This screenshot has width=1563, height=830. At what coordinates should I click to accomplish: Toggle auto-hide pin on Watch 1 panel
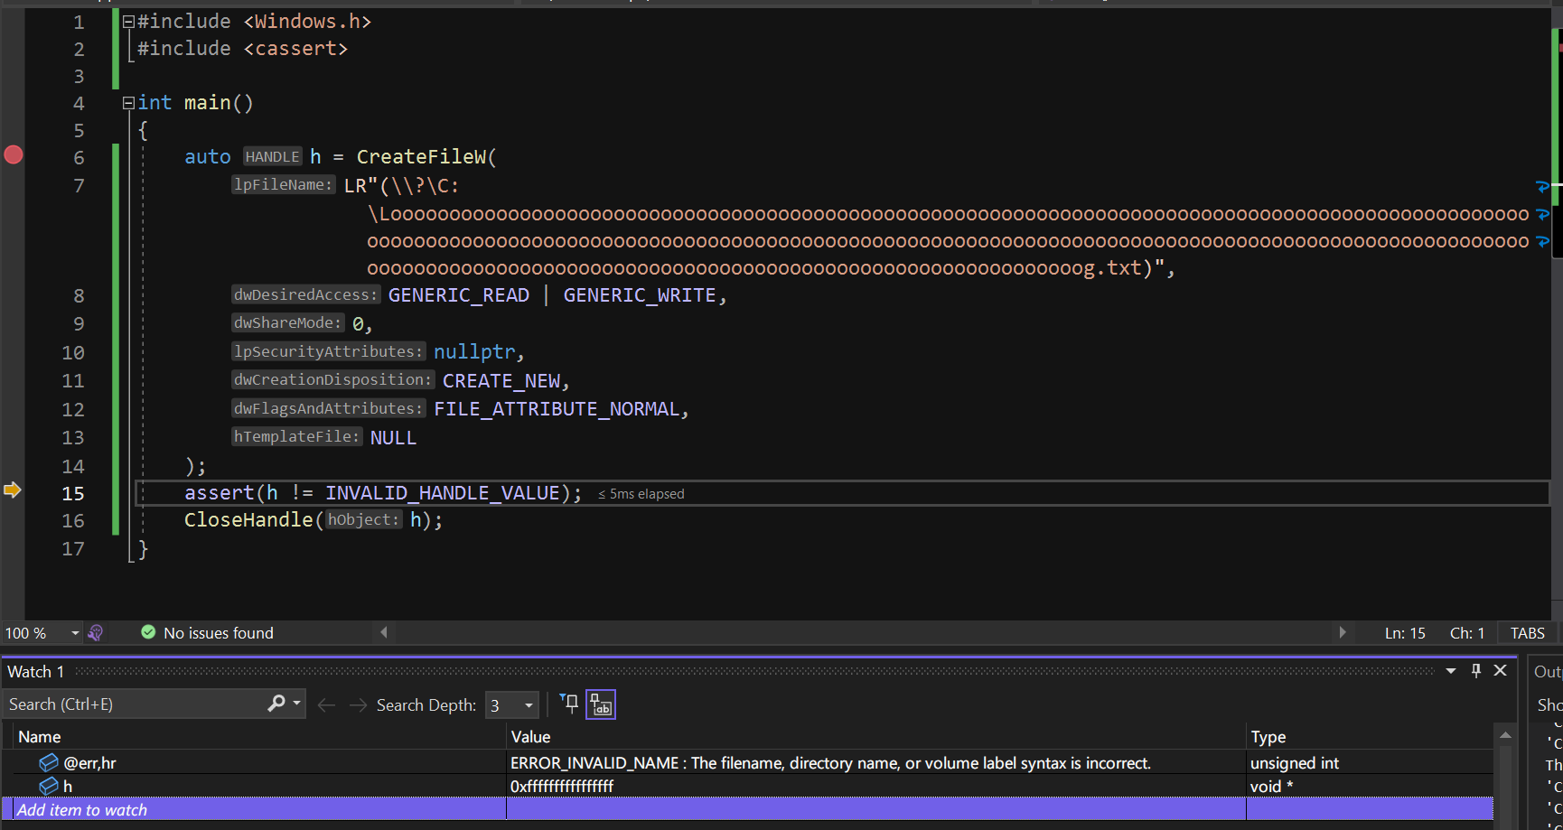point(1476,670)
